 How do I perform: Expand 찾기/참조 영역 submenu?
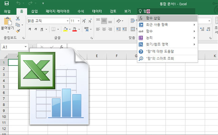point(167,44)
